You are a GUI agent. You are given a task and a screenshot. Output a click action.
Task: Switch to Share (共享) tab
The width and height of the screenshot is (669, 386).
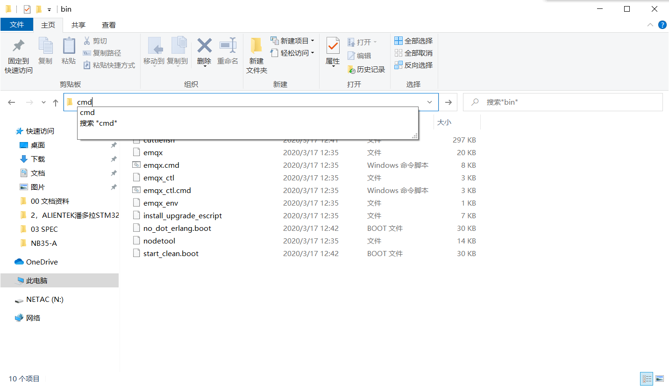click(78, 25)
